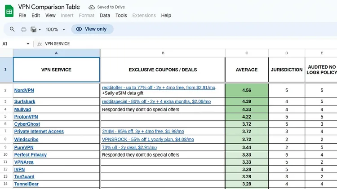The width and height of the screenshot is (337, 189).
Task: Open the filter views table icon
Action: 34,30
